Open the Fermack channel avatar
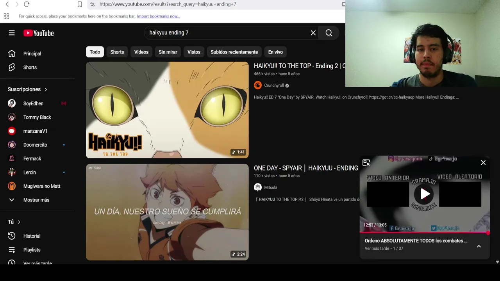 coord(12,158)
